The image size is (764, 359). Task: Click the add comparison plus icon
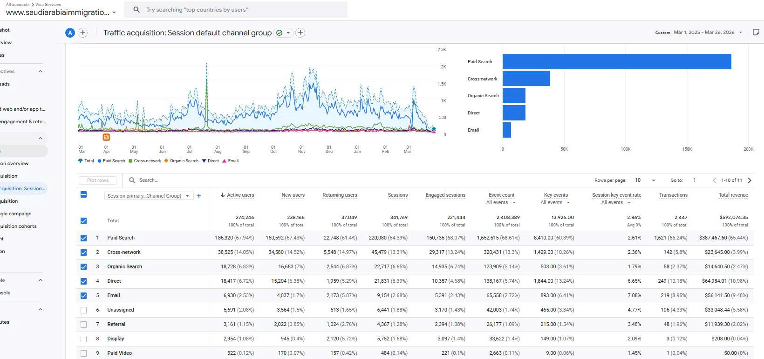[x=82, y=33]
